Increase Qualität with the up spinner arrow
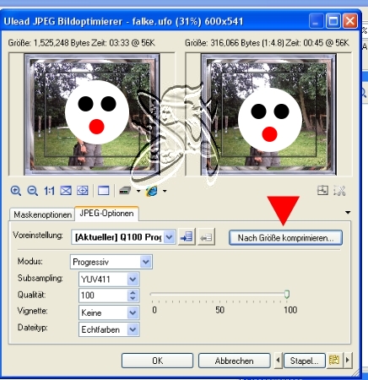The height and width of the screenshot is (380, 368). coord(133,292)
